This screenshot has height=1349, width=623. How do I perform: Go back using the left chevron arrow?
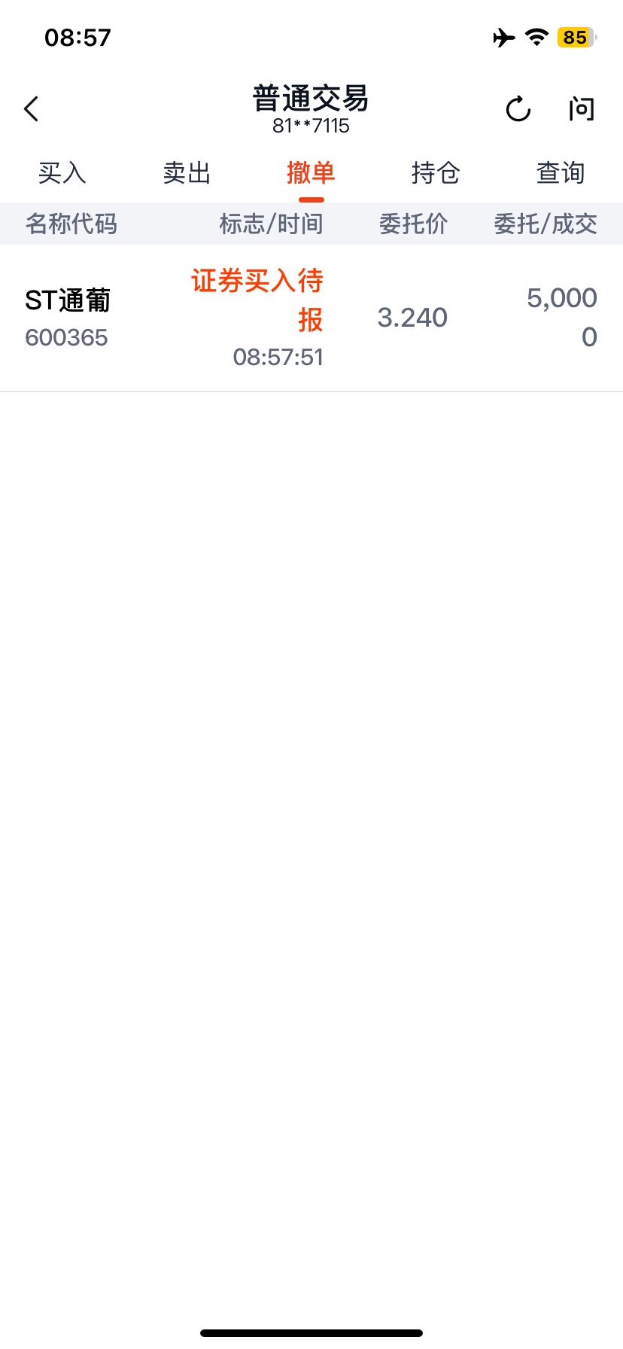click(x=31, y=109)
